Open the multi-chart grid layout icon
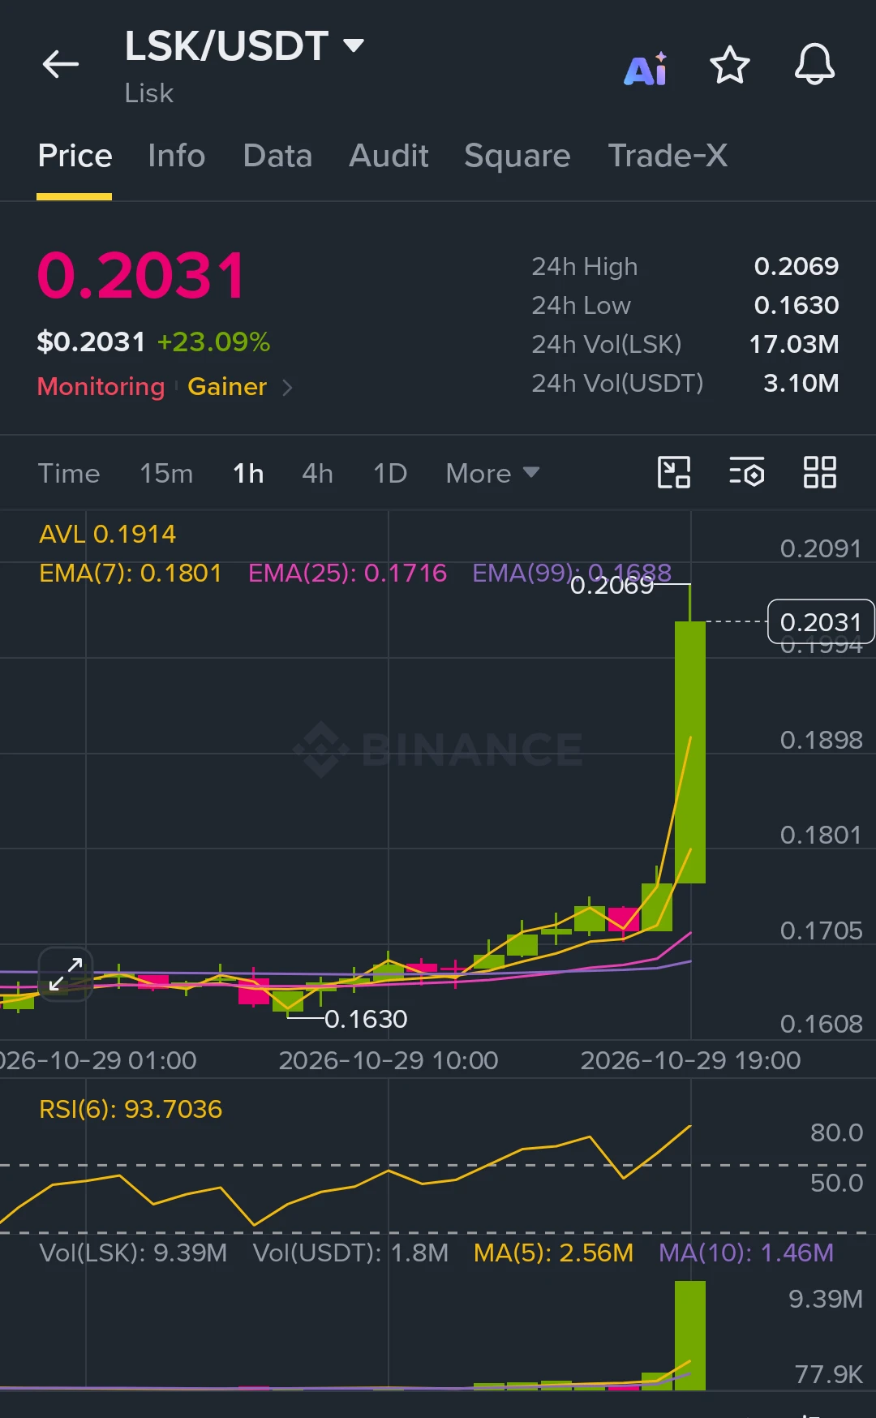Image resolution: width=876 pixels, height=1418 pixels. 820,473
